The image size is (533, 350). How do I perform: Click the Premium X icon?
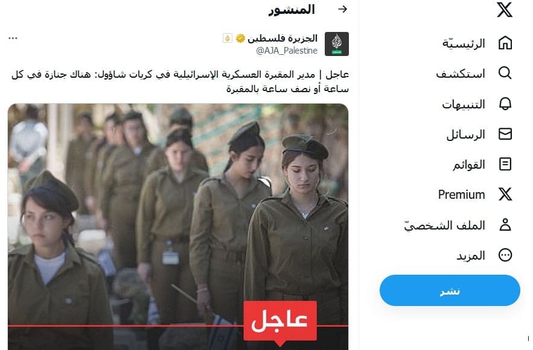[x=505, y=195]
